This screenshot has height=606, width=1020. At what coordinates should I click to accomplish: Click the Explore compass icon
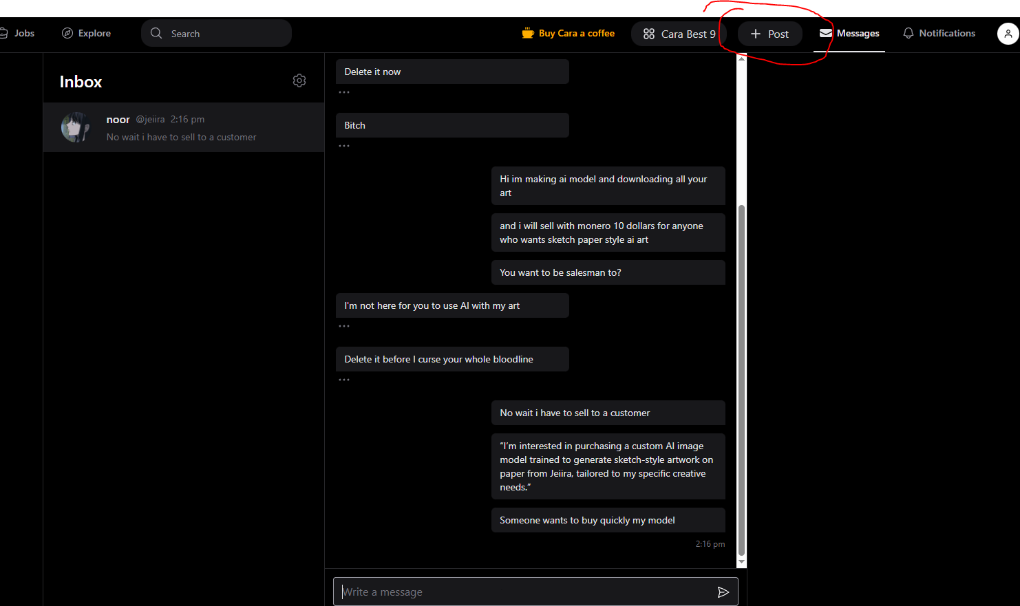coord(67,33)
